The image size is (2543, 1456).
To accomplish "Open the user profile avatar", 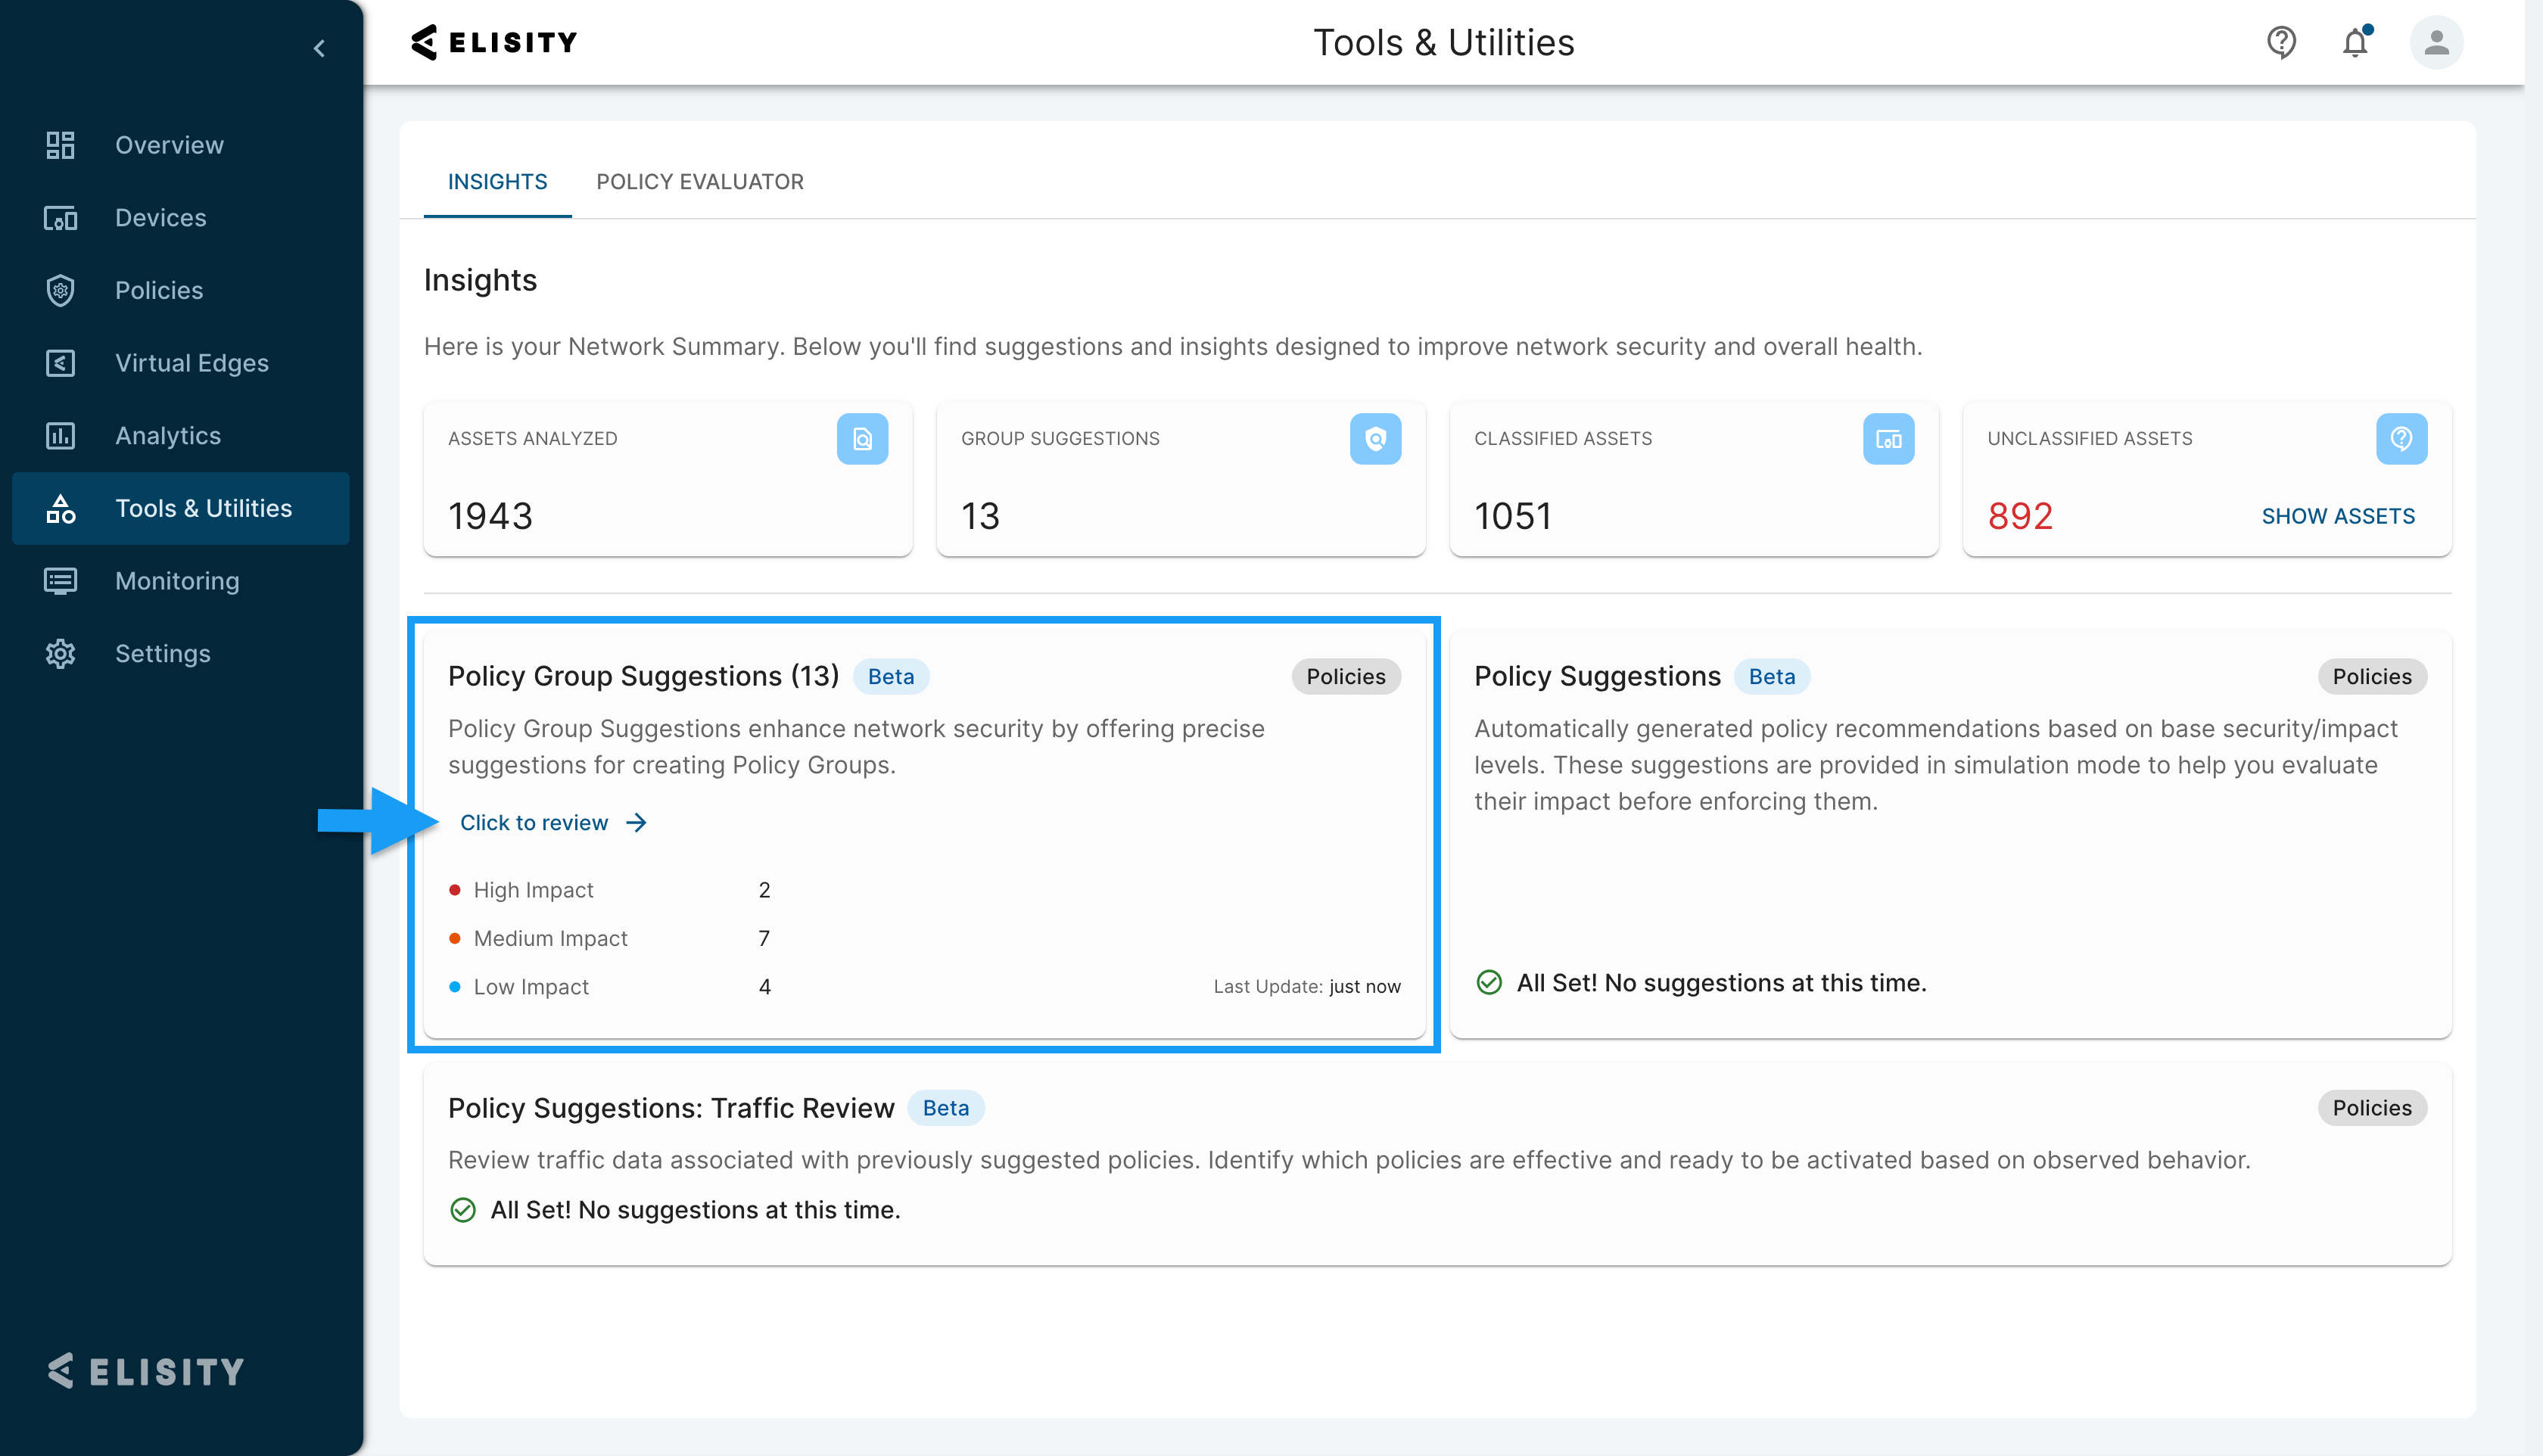I will 2437,42.
